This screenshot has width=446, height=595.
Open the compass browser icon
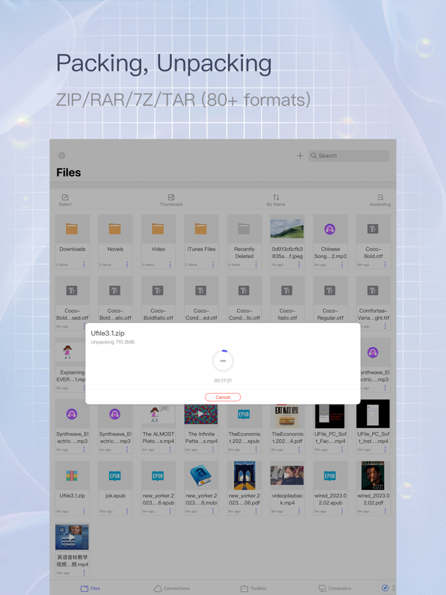tap(385, 588)
